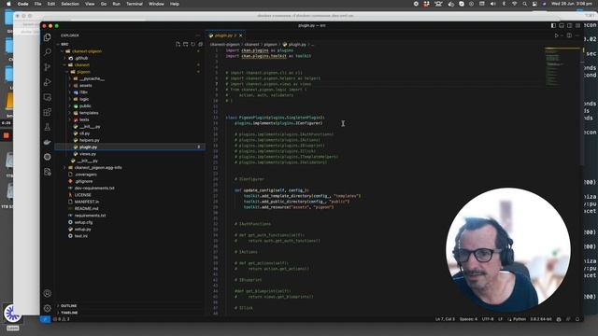598x336 pixels.
Task: Click LF end-of-line in status bar
Action: (x=501, y=319)
